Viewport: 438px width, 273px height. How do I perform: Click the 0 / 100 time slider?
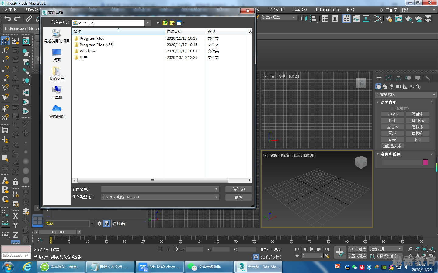(57, 232)
